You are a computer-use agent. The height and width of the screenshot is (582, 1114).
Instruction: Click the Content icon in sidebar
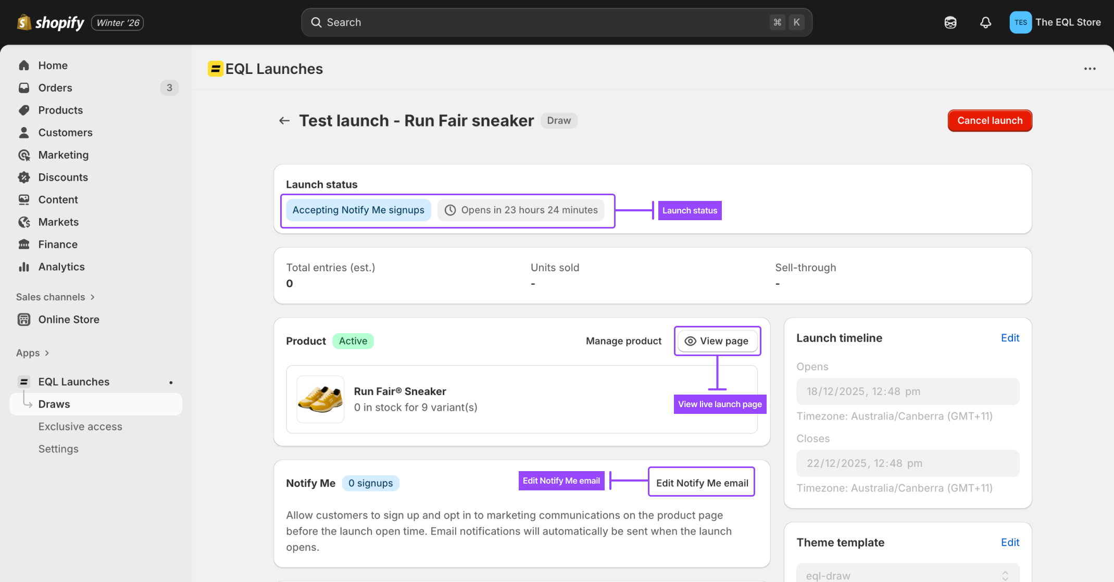click(24, 199)
